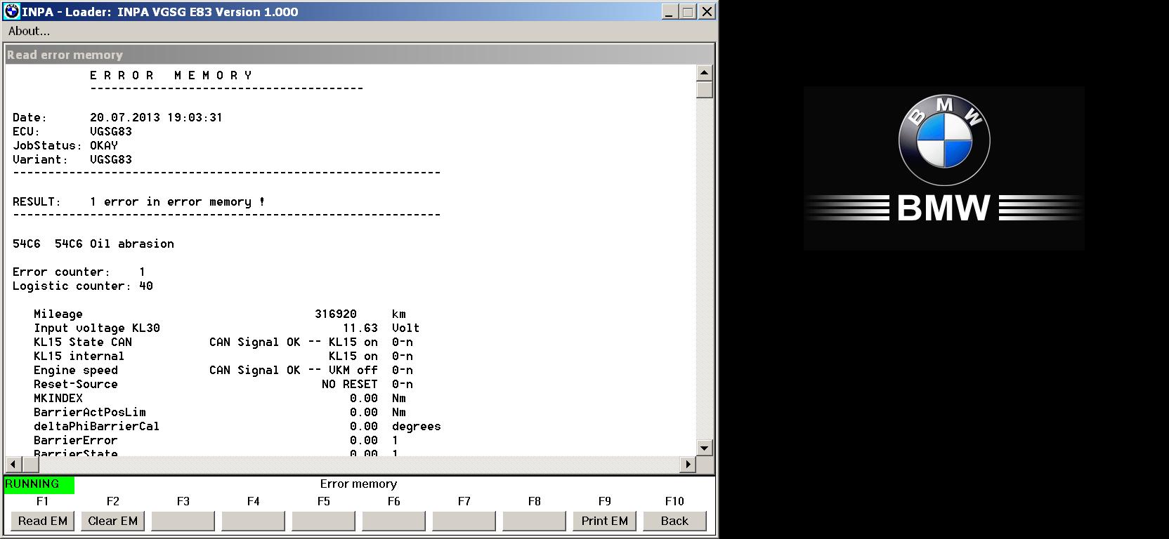Viewport: 1169px width, 539px height.
Task: Click the Print EM button
Action: click(x=605, y=521)
